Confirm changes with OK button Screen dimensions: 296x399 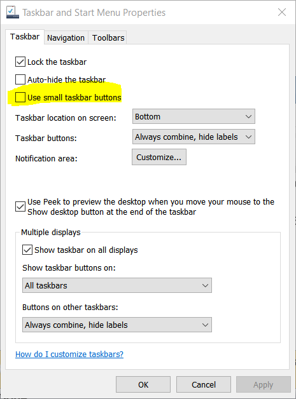143,384
